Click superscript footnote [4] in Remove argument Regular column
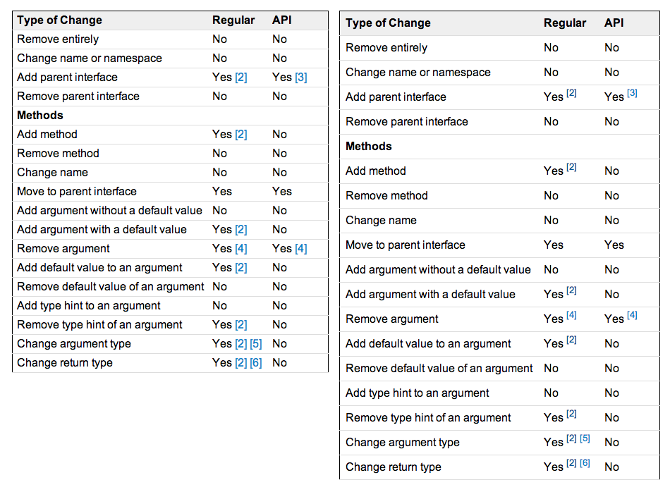The height and width of the screenshot is (492, 670). coord(571,315)
